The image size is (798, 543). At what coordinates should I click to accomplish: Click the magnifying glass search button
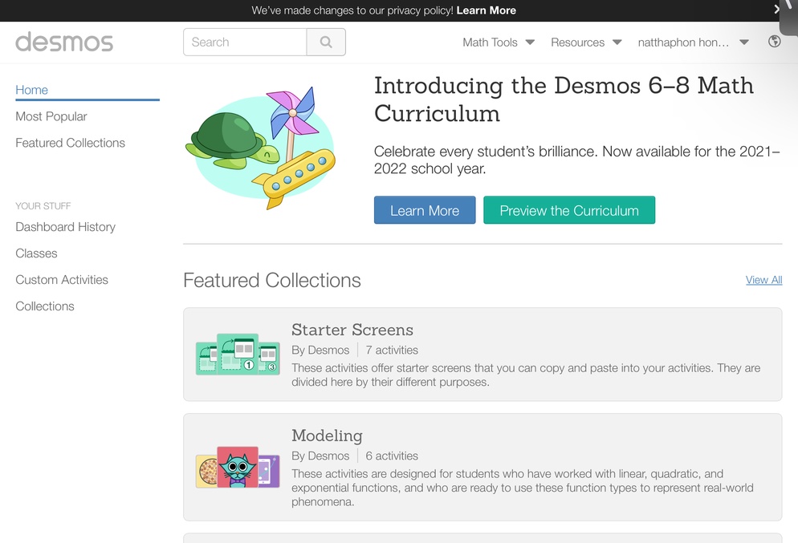(x=326, y=43)
